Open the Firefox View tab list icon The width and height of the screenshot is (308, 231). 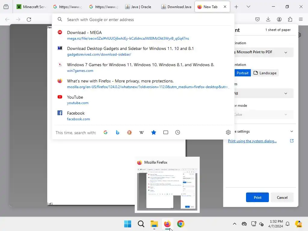pyautogui.click(x=6, y=7)
